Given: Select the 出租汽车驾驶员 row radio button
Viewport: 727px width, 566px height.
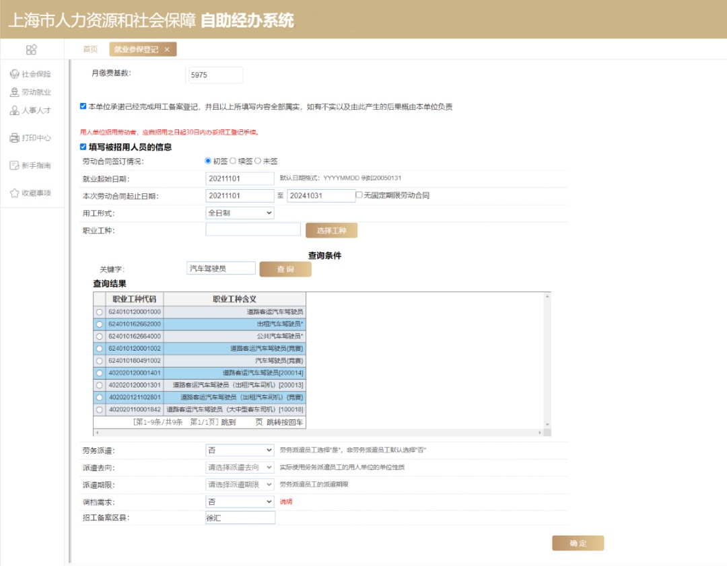Looking at the screenshot, I should [100, 324].
